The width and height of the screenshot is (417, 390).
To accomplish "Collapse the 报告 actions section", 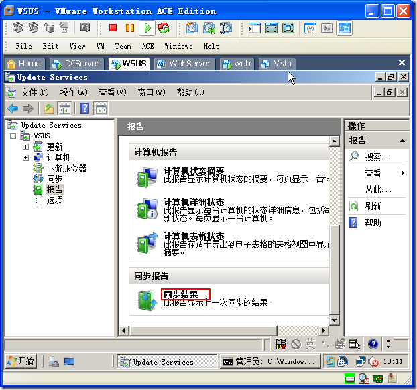I will tap(403, 140).
